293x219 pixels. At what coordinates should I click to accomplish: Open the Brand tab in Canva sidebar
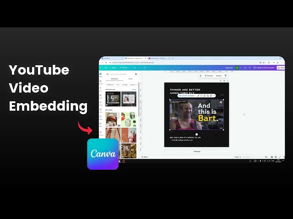(x=101, y=96)
